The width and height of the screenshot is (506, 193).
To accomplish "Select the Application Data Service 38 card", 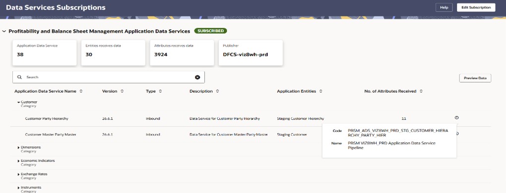I will coord(45,53).
